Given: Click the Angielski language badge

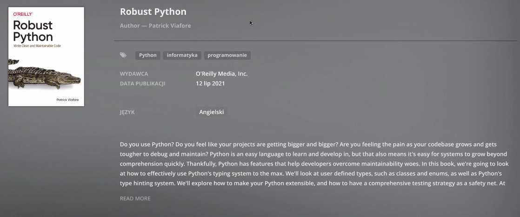Looking at the screenshot, I should coord(212,112).
